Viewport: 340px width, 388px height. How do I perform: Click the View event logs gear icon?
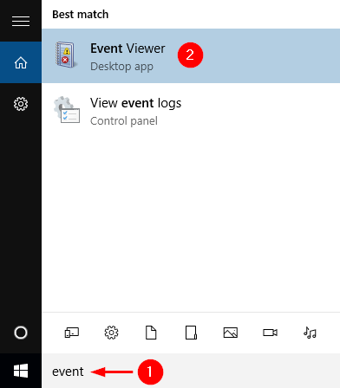[x=67, y=110]
